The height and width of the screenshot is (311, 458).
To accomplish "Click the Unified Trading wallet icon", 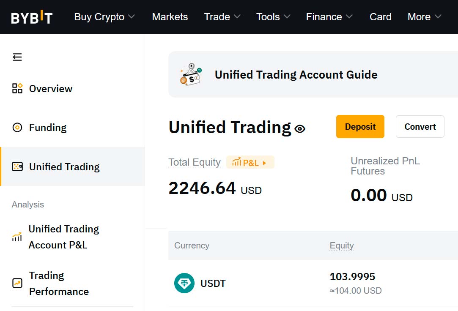I will (17, 166).
